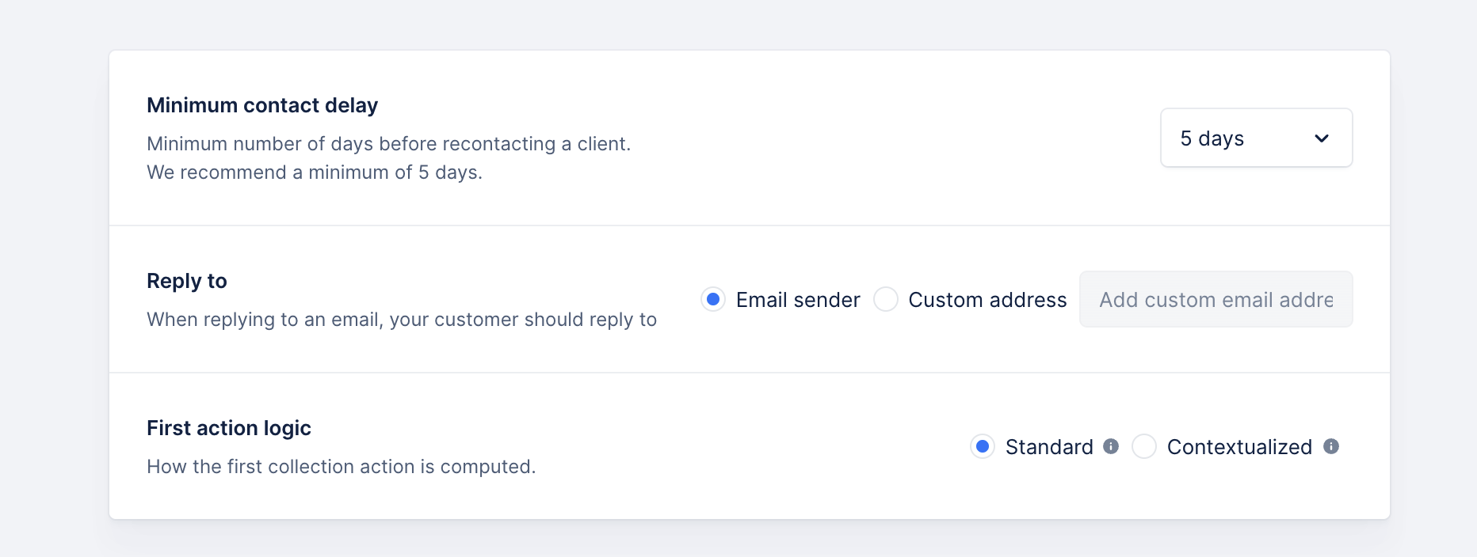This screenshot has height=557, width=1477.
Task: Click the Email sender label text
Action: click(x=798, y=300)
